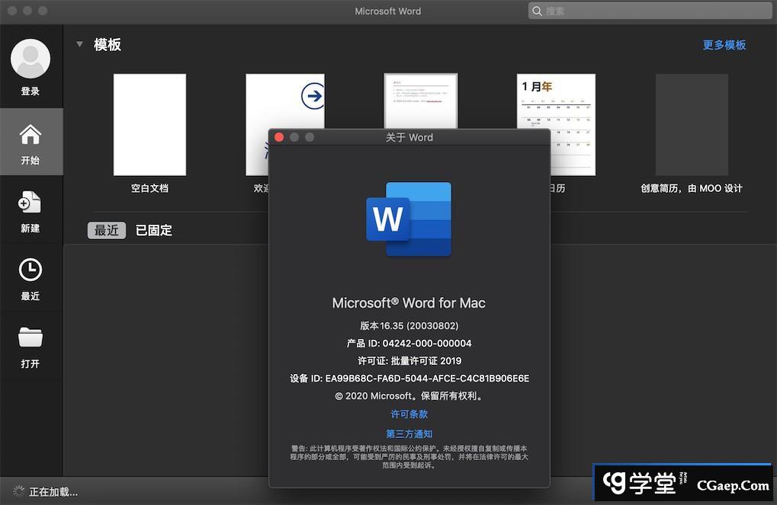The image size is (777, 505).
Task: Close the 关于 Word dialog
Action: pyautogui.click(x=279, y=137)
